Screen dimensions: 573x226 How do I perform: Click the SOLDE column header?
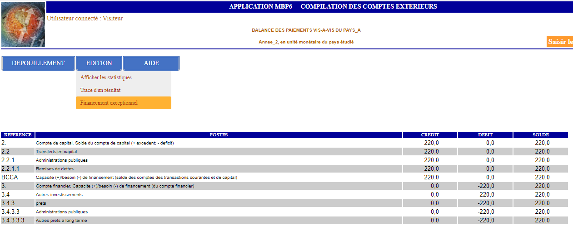(540, 135)
